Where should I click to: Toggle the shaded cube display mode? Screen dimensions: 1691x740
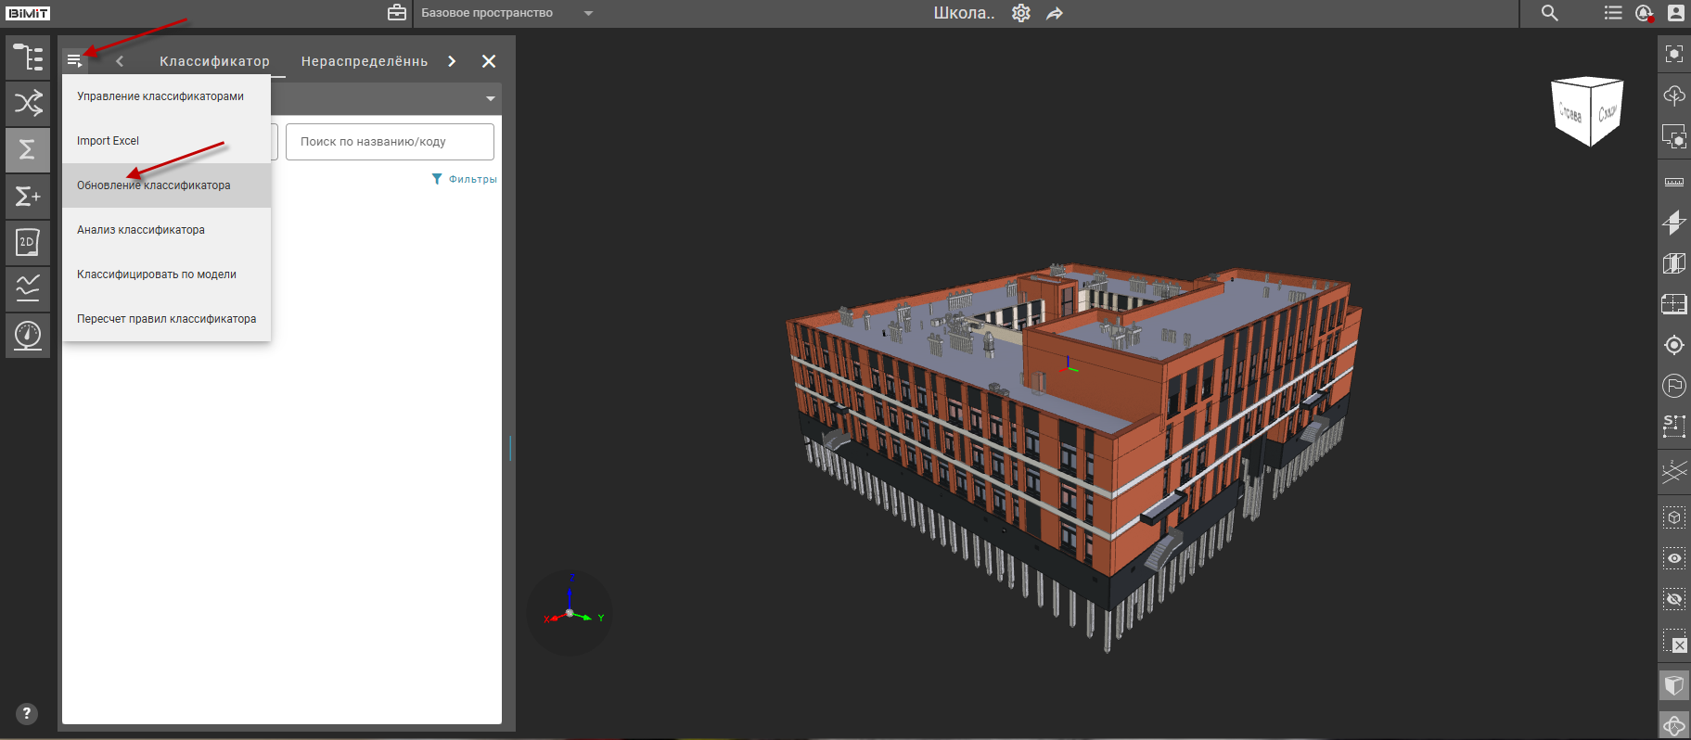pyautogui.click(x=1674, y=686)
